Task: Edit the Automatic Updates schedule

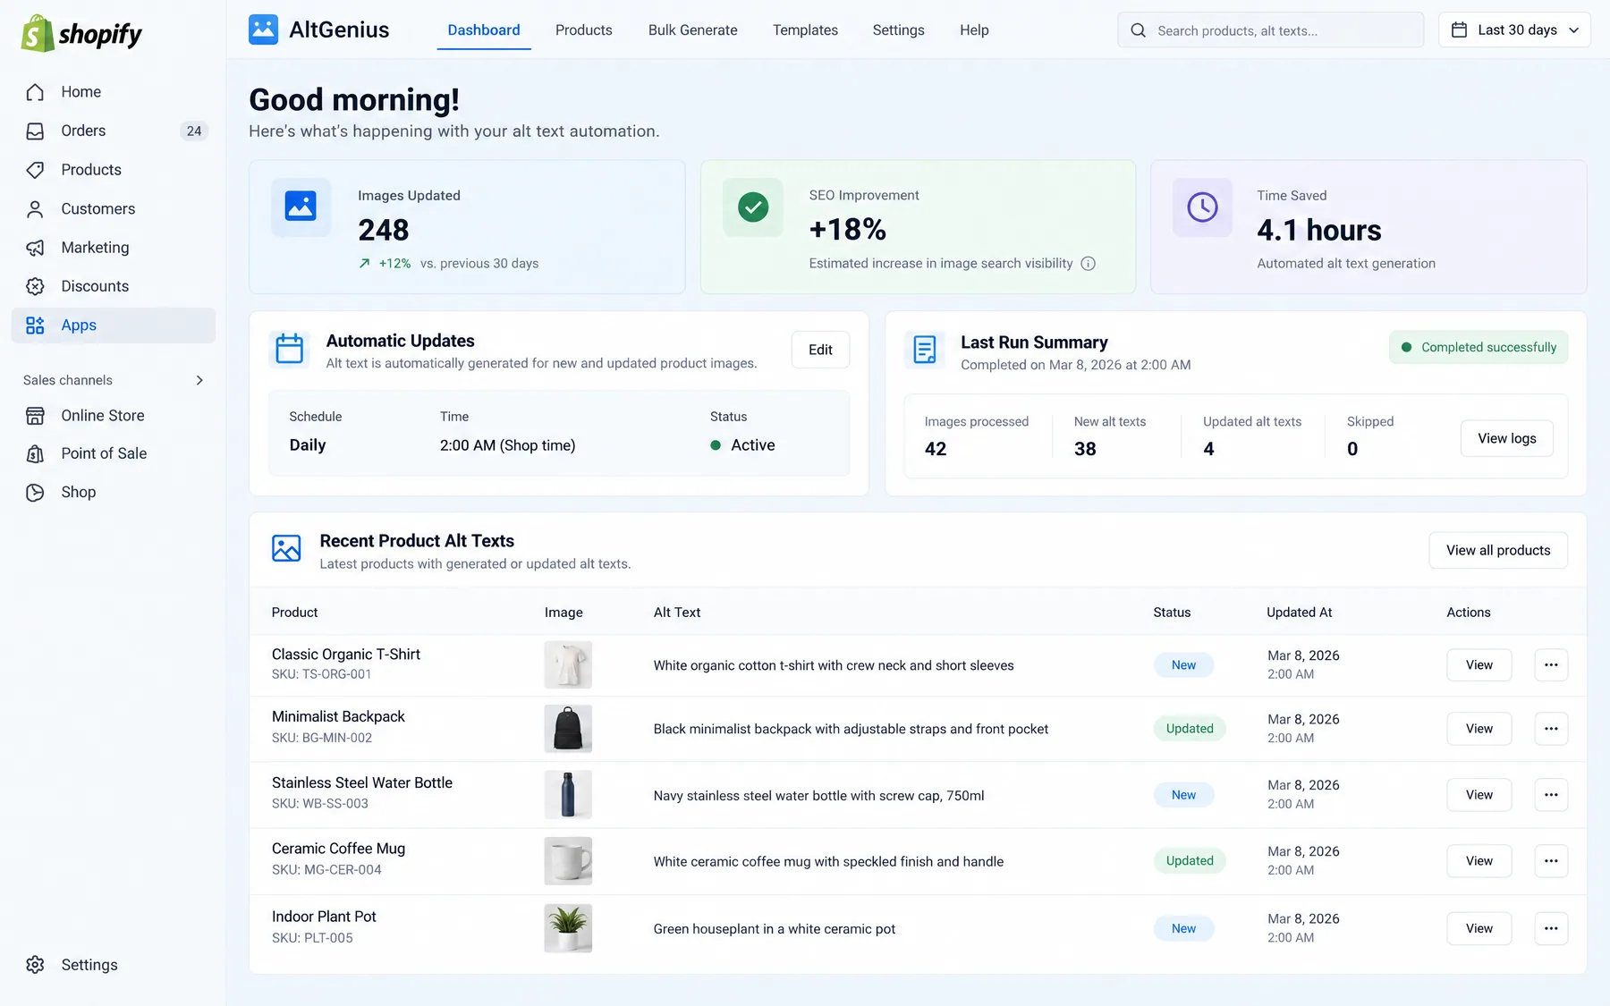Action: click(820, 350)
